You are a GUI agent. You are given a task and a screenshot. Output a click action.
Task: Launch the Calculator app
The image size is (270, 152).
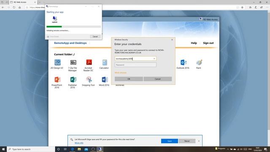[x=104, y=64]
